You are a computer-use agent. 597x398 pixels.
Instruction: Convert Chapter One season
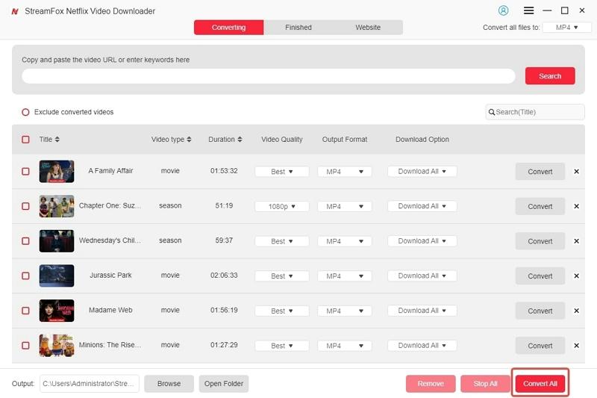pos(540,206)
